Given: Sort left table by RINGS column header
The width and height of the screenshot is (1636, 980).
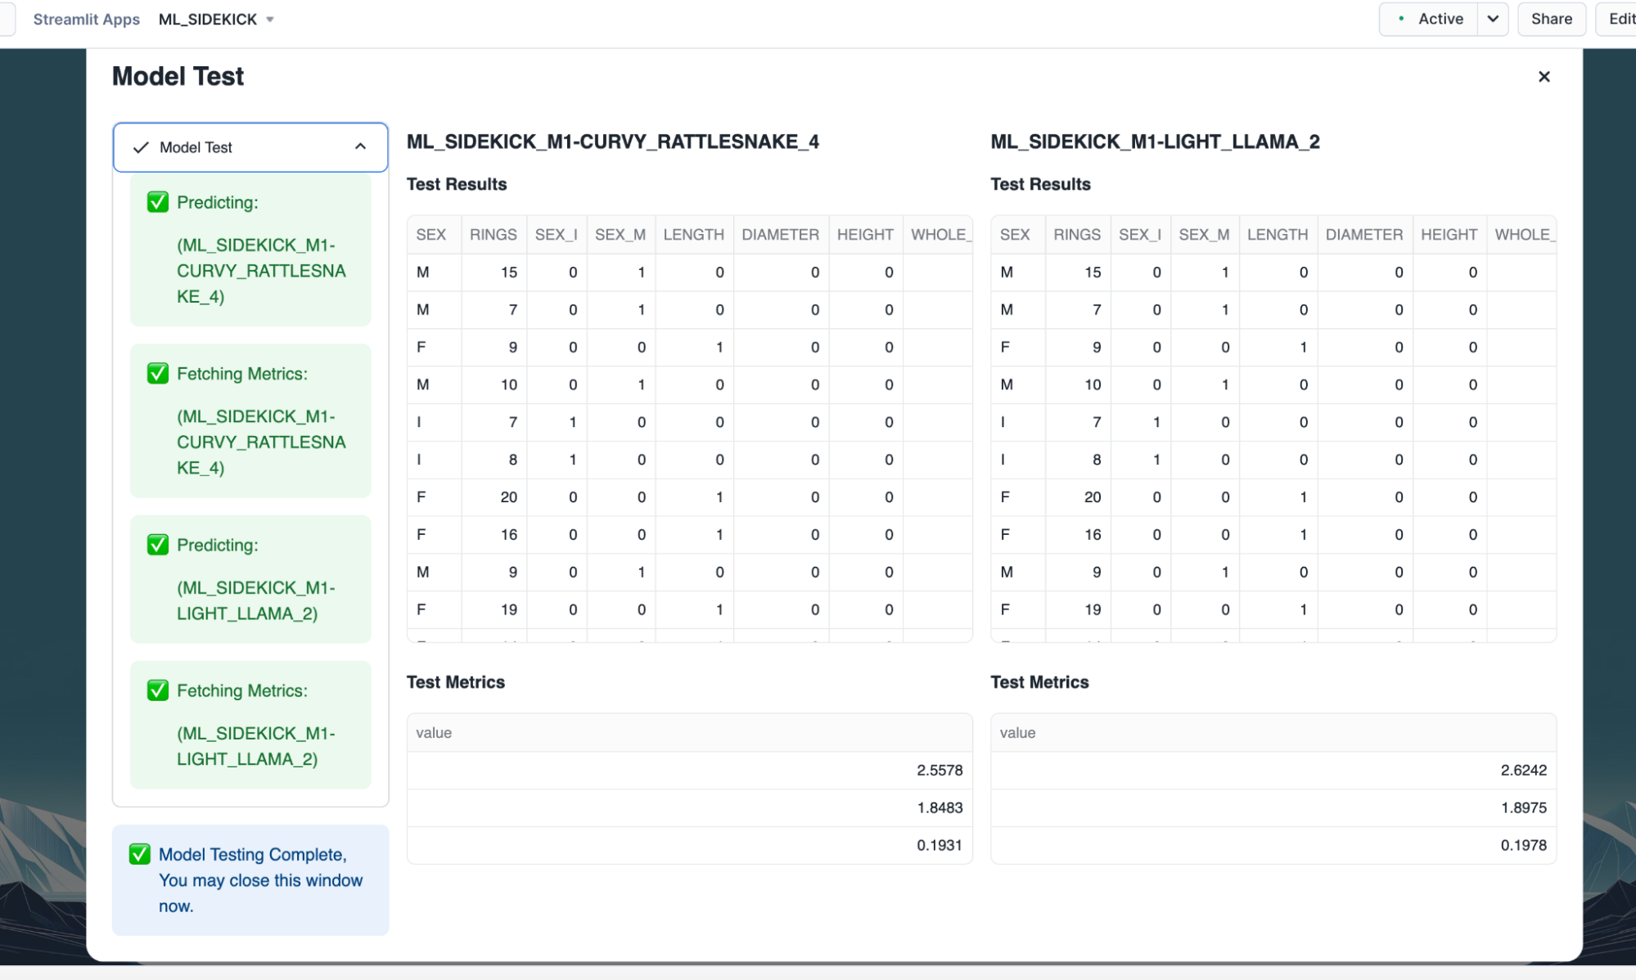Looking at the screenshot, I should 493,235.
